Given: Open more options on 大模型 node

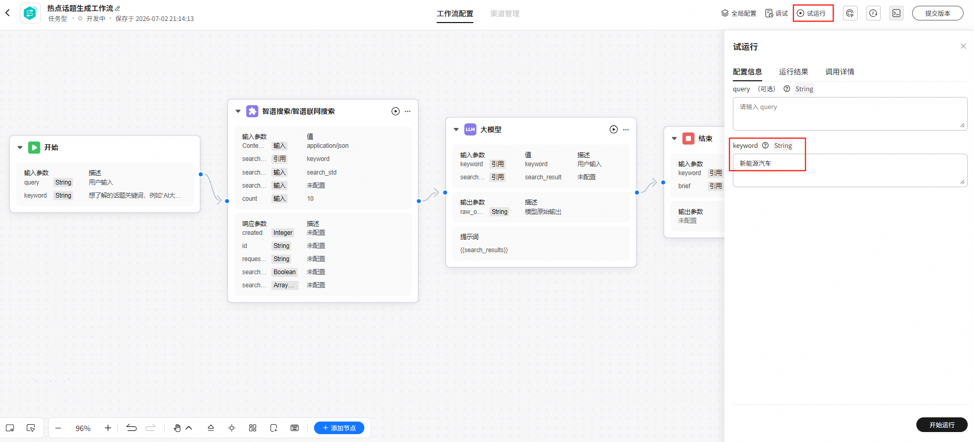Looking at the screenshot, I should 626,130.
